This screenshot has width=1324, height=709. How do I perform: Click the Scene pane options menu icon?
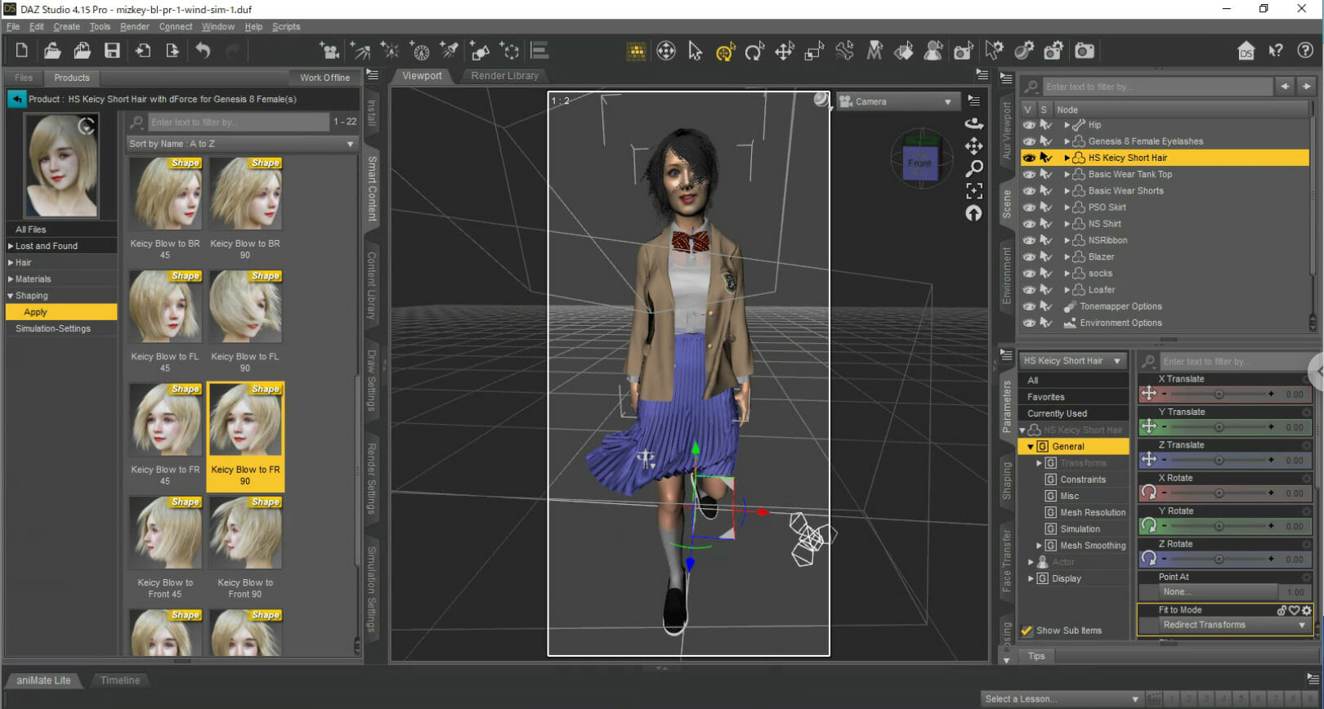pyautogui.click(x=1007, y=78)
